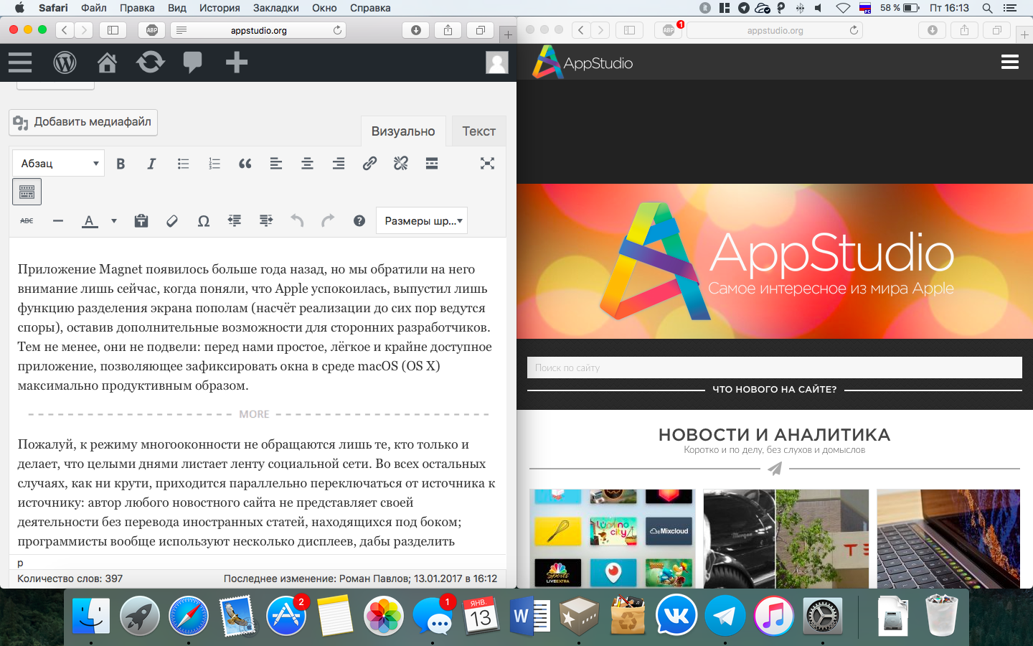This screenshot has height=646, width=1033.
Task: Toggle strikethrough text formatting
Action: [x=27, y=221]
